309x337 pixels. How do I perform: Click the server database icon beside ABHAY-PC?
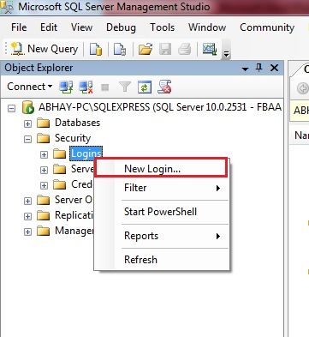click(28, 108)
